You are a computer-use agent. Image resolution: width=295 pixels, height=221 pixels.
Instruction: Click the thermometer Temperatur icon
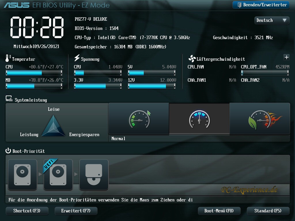pyautogui.click(x=8, y=58)
